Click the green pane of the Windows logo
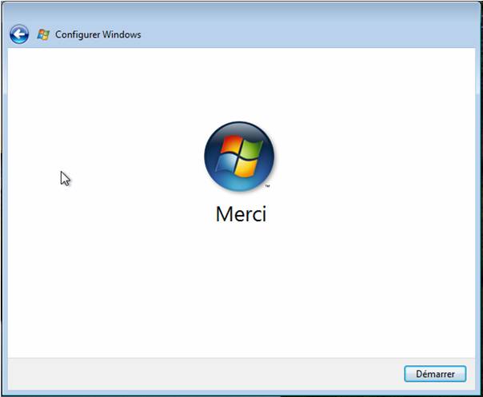Viewport: 483px width, 397px height. click(x=248, y=149)
